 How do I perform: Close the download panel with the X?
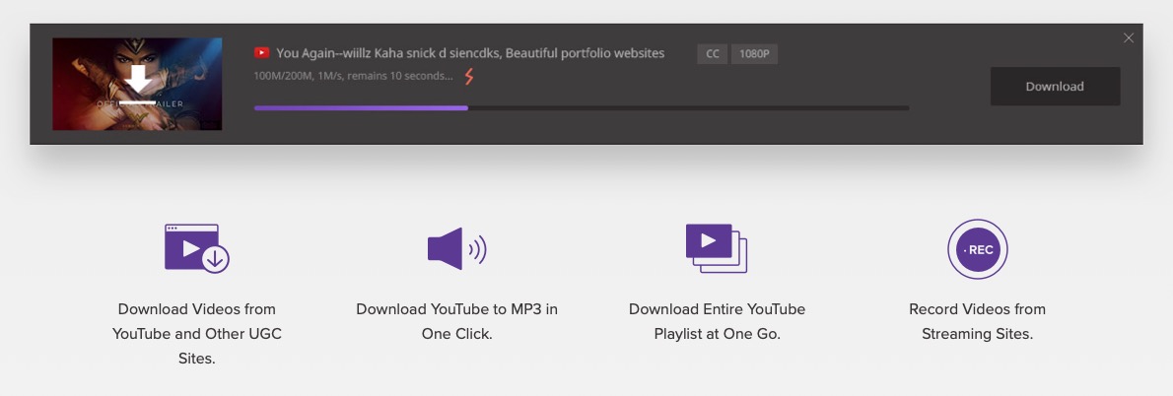click(x=1129, y=38)
